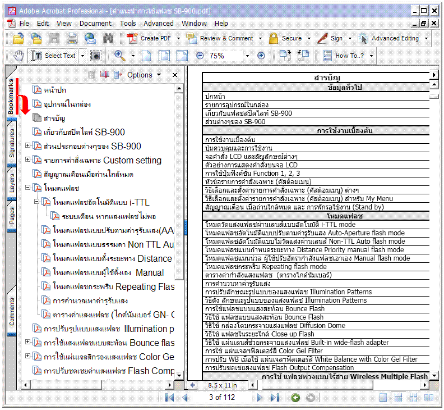
Task: Open the Search binoculars tool
Action: click(108, 38)
